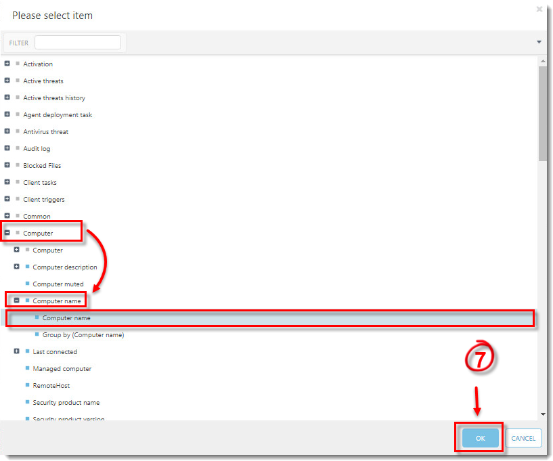Select the Last connected item
The width and height of the screenshot is (553, 461).
click(x=55, y=351)
